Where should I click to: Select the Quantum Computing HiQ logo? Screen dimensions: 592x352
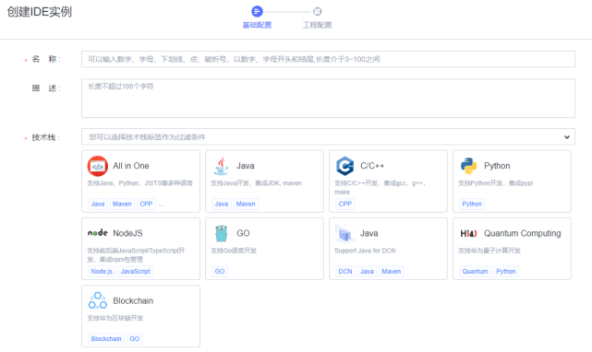click(468, 234)
